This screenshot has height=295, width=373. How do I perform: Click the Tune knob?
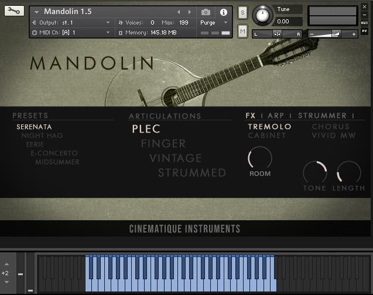tap(262, 15)
